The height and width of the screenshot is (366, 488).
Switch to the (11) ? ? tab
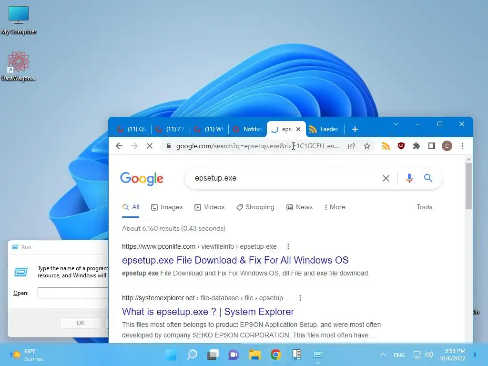point(171,129)
